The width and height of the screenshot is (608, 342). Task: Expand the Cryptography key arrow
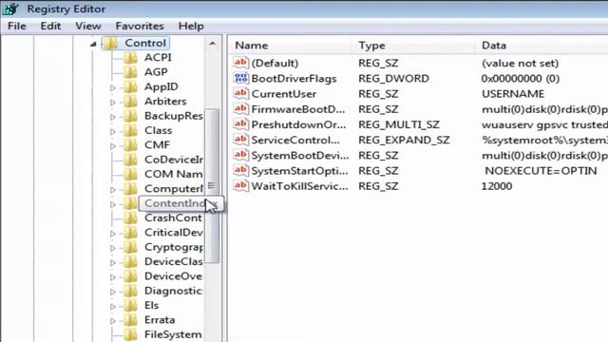113,248
